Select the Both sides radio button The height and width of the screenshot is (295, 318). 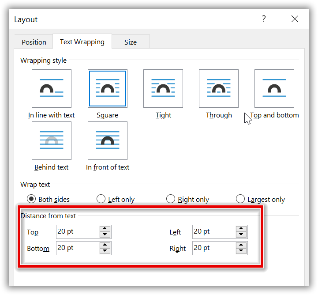click(31, 199)
